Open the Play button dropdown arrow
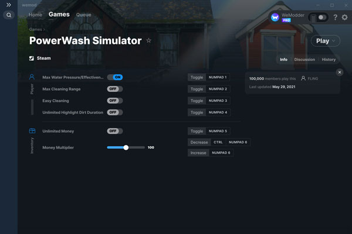 [334, 41]
